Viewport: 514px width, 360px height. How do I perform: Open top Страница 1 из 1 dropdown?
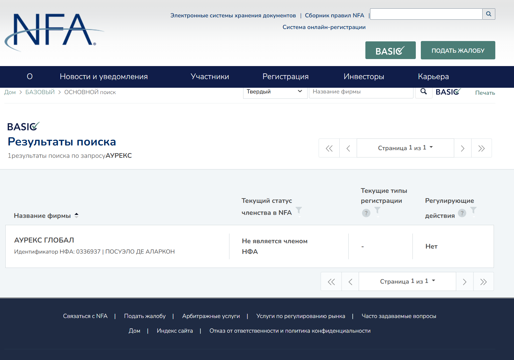click(x=405, y=148)
